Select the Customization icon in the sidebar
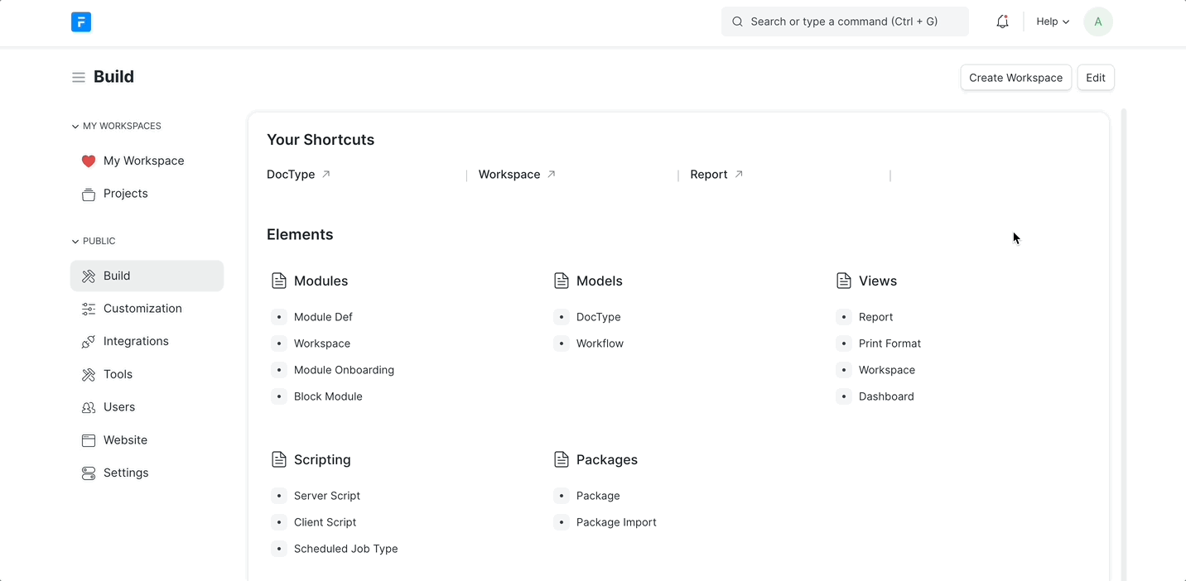The image size is (1186, 581). pos(89,308)
